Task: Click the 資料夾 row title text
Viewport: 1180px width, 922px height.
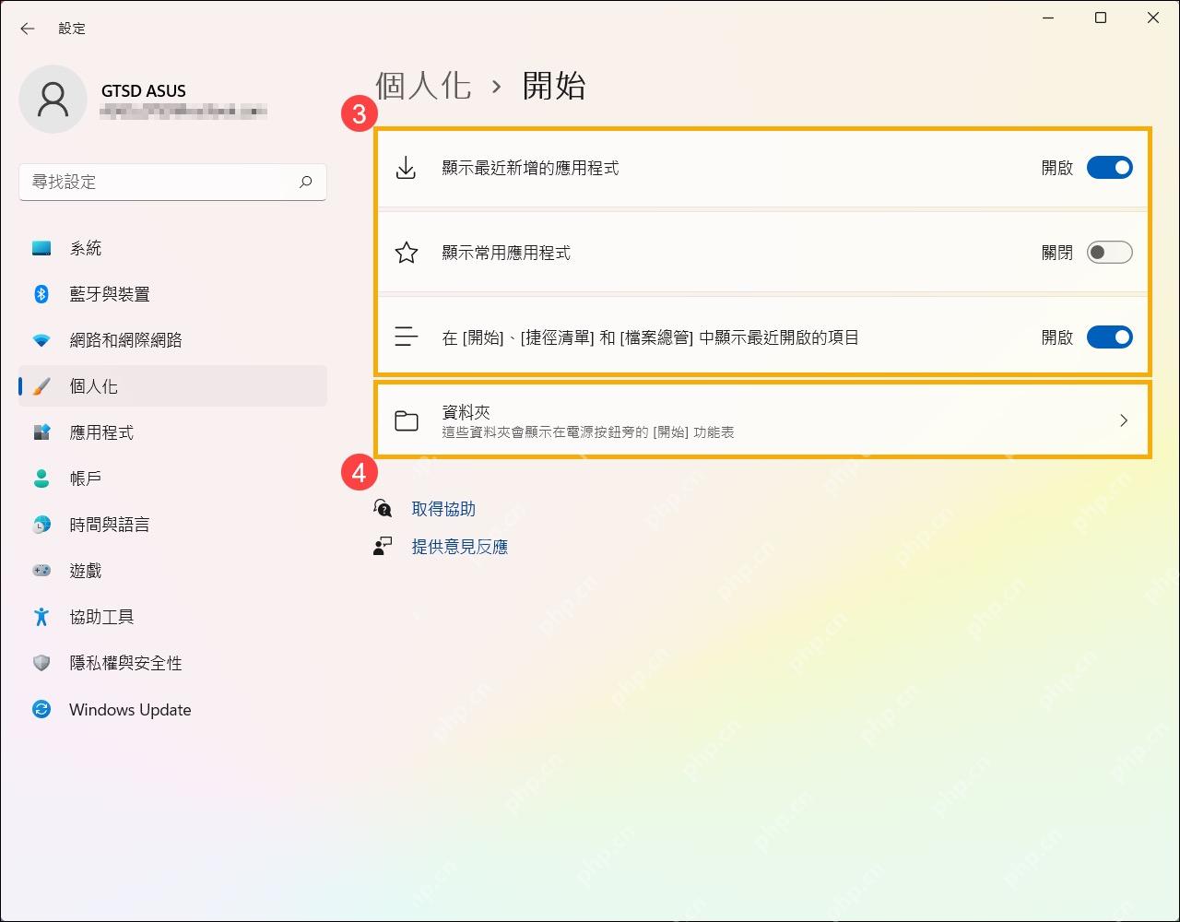Action: [466, 412]
